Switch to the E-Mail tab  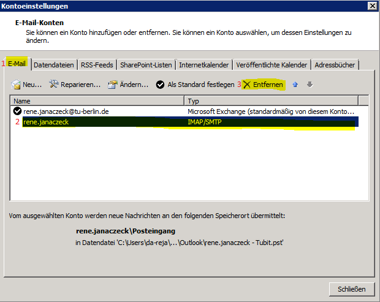(18, 64)
